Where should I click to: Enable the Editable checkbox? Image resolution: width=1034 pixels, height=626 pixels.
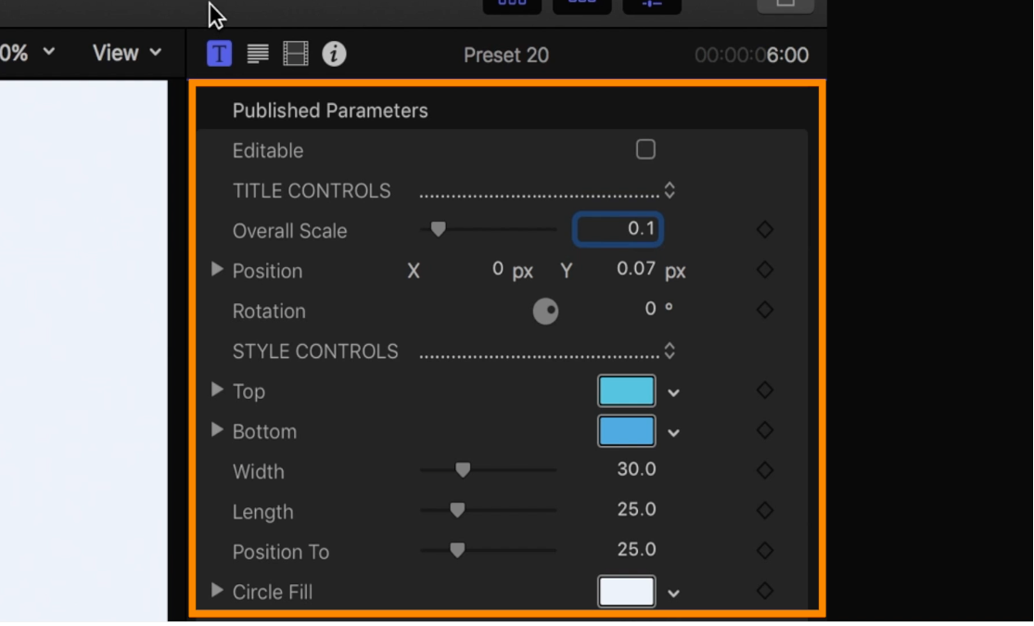645,149
